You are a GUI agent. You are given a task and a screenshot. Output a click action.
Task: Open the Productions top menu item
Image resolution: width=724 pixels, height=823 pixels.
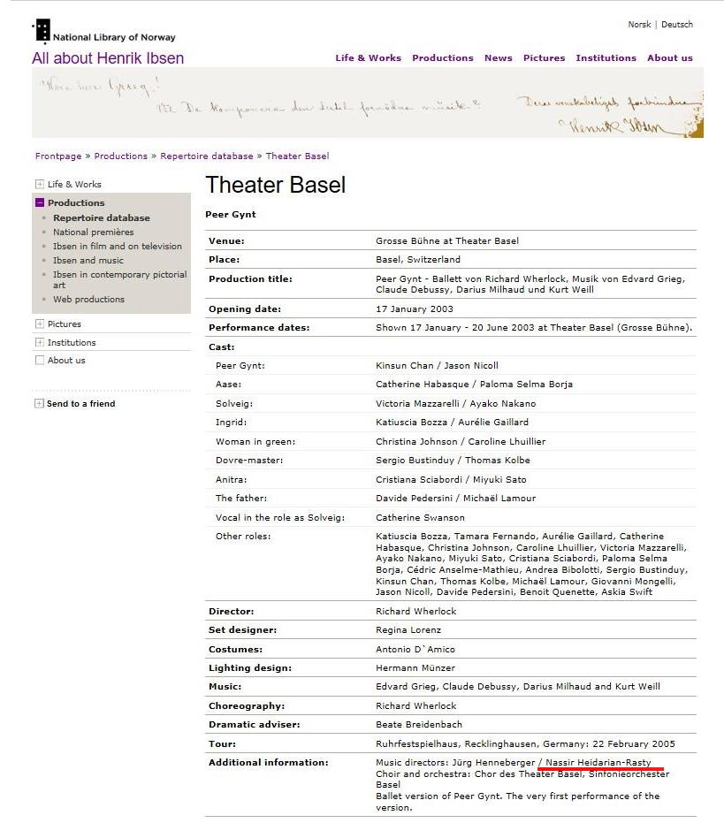(x=442, y=58)
